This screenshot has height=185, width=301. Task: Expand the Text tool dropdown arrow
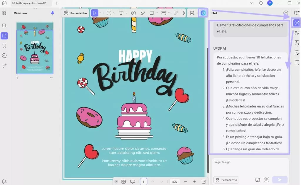(x=126, y=13)
